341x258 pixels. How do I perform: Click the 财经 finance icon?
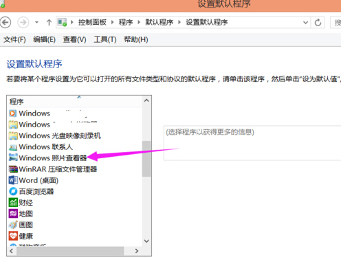(x=13, y=202)
